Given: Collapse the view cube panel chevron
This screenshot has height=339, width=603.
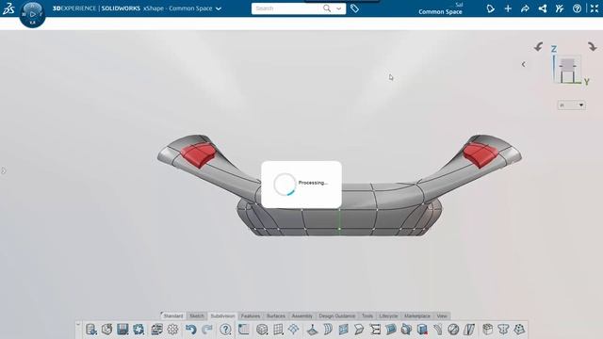Looking at the screenshot, I should pos(524,64).
